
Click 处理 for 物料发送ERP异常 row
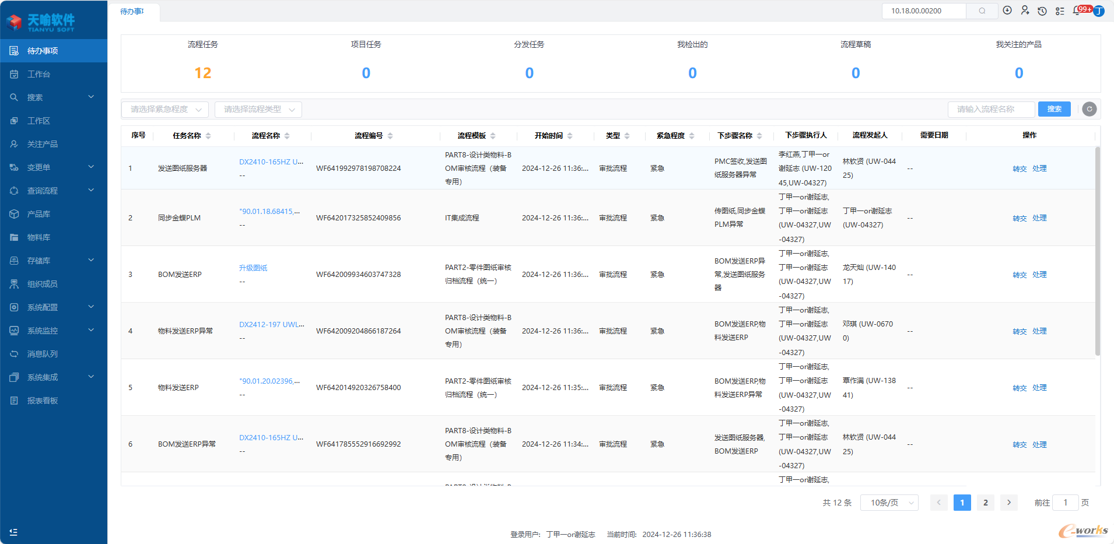[x=1039, y=331]
